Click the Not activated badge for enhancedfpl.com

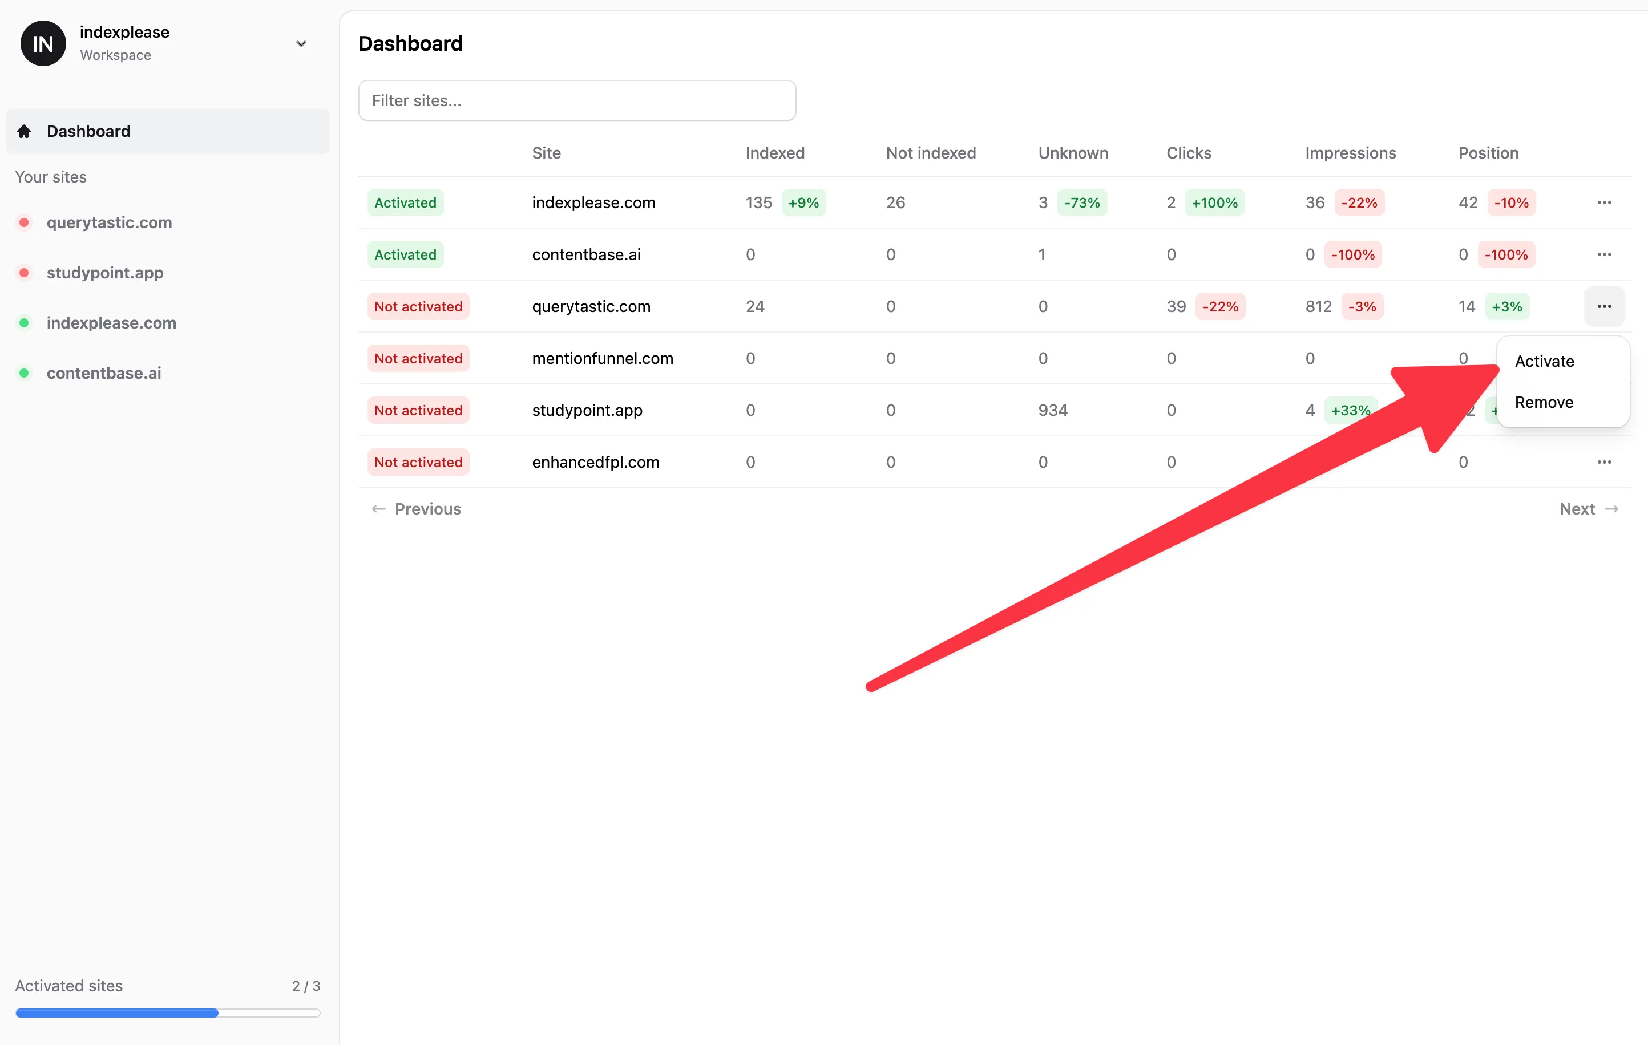[x=418, y=461]
